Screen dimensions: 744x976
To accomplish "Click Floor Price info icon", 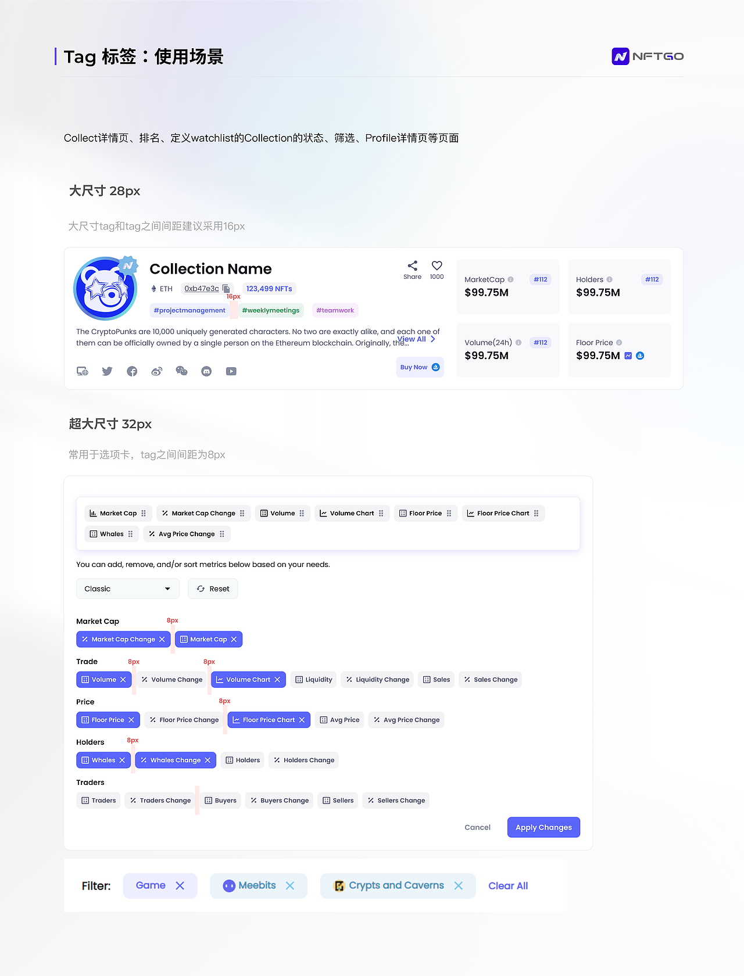I will pyautogui.click(x=619, y=343).
